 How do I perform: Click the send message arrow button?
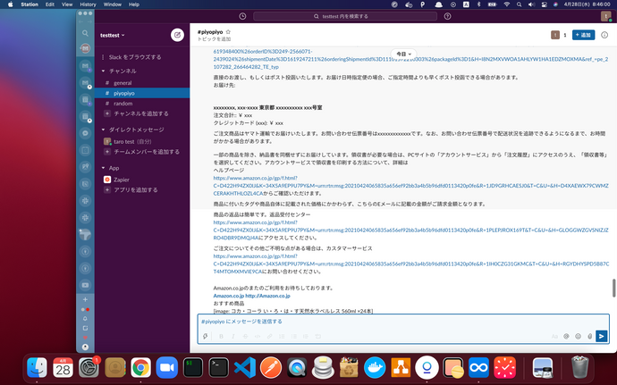click(601, 336)
